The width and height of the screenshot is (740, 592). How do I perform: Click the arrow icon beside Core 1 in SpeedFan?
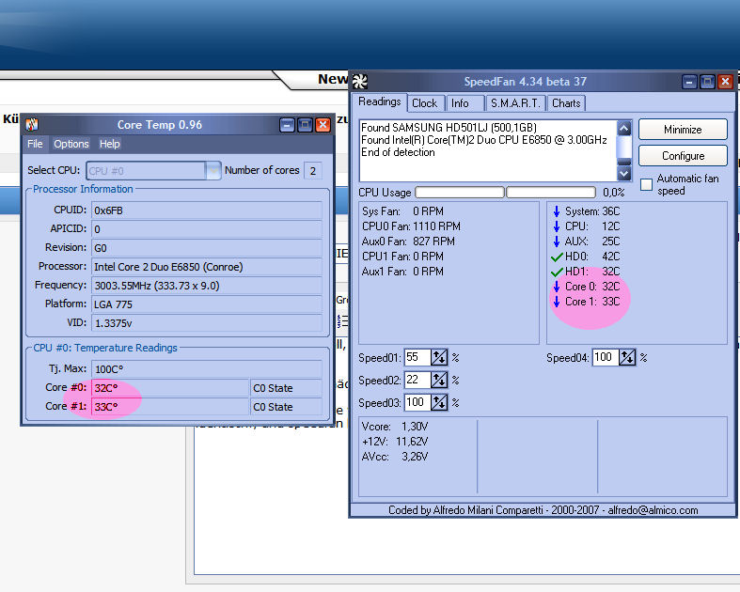pyautogui.click(x=557, y=302)
